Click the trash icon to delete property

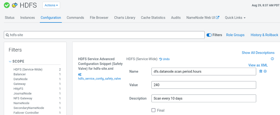click(260, 72)
